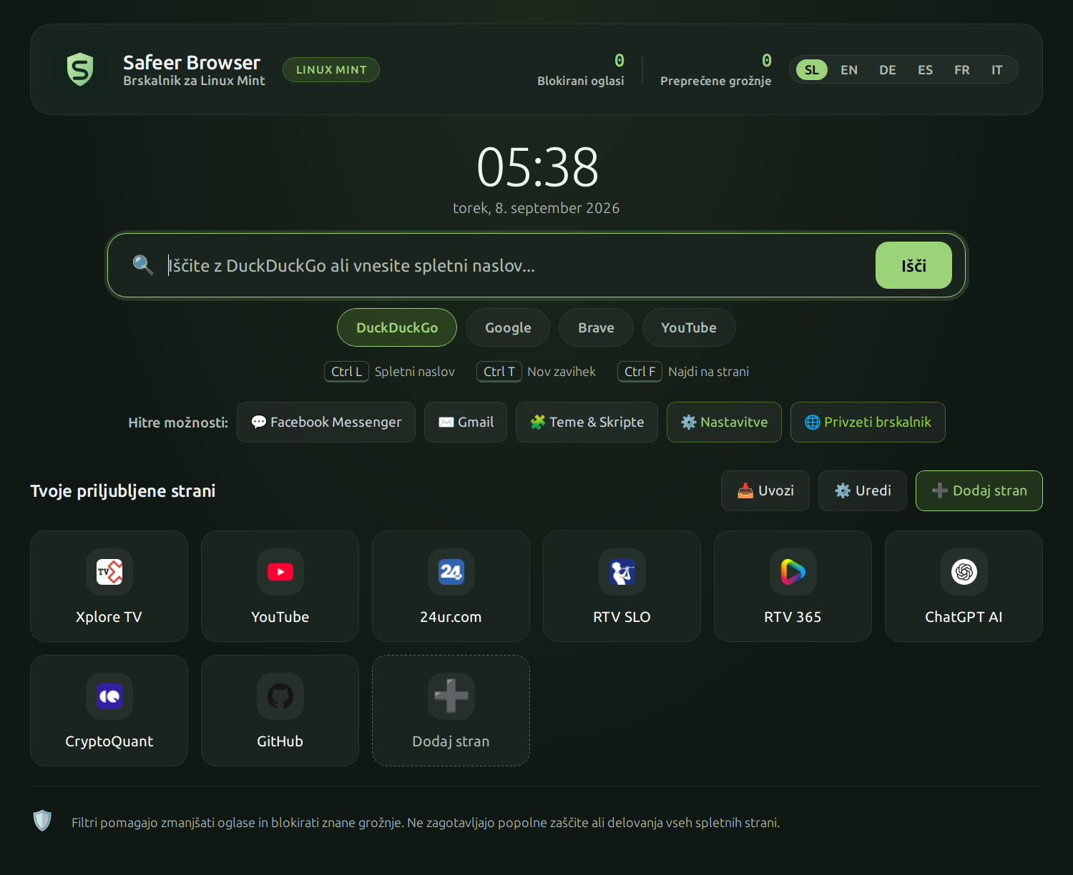Viewport: 1073px width, 875px height.
Task: Open the GitHub favorite icon
Action: (280, 696)
